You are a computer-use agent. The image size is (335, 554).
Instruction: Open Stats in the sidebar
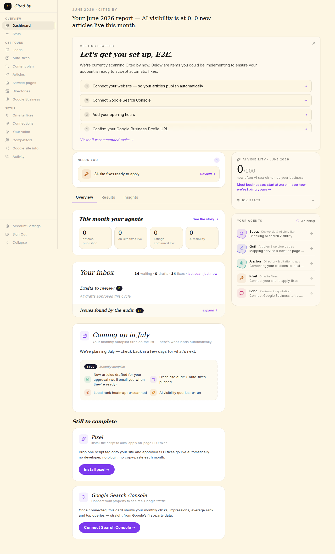(29, 34)
